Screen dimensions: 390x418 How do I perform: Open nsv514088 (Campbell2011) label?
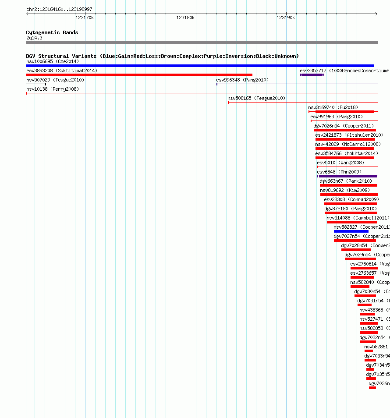coord(358,218)
